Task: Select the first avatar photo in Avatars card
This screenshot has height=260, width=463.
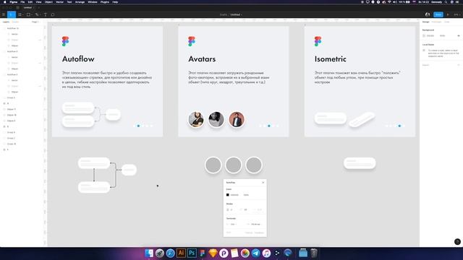Action: 196,119
